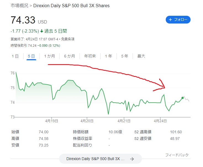The height and width of the screenshot is (167, 203).
Task: Open the 市場概況 breadcrumb link
Action: (19, 6)
